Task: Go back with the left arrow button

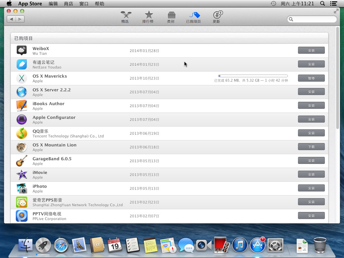Action: click(x=11, y=19)
